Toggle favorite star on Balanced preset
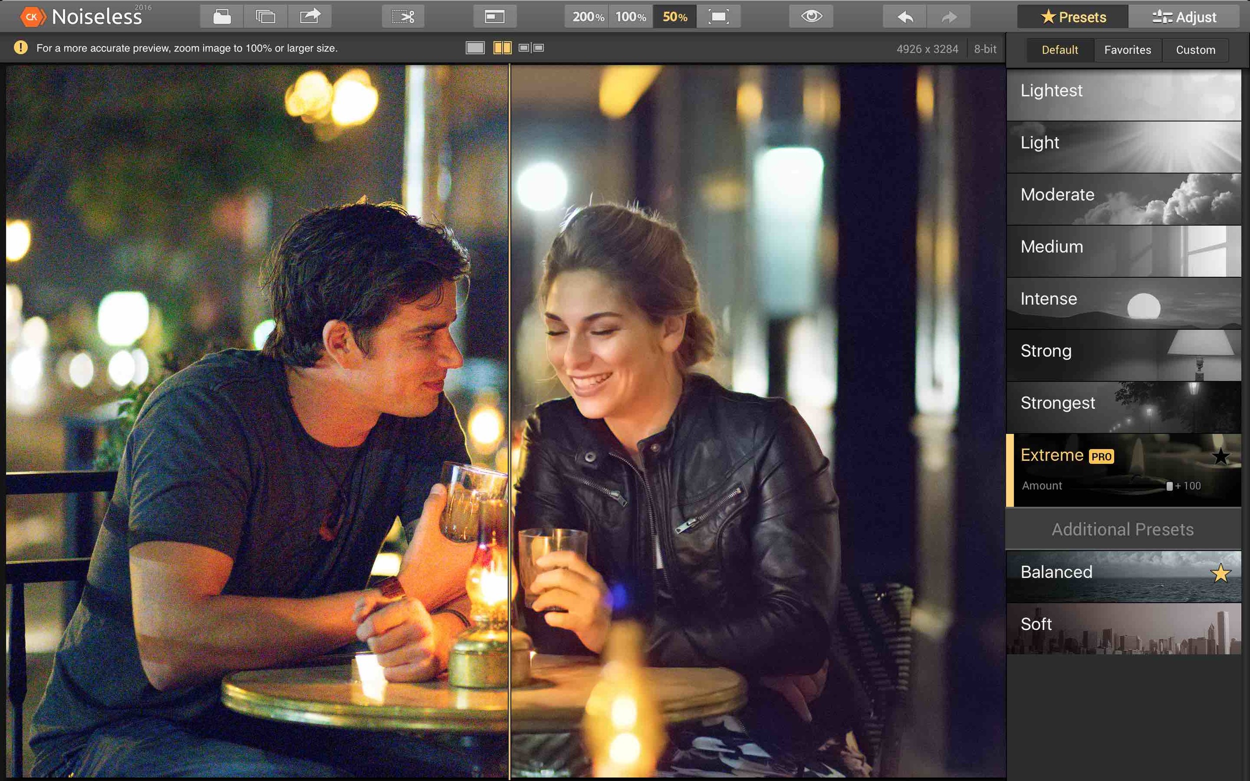The width and height of the screenshot is (1250, 781). click(1220, 573)
